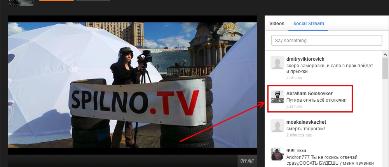
Task: Open 999_lexx's avatar picture
Action: tap(277, 154)
